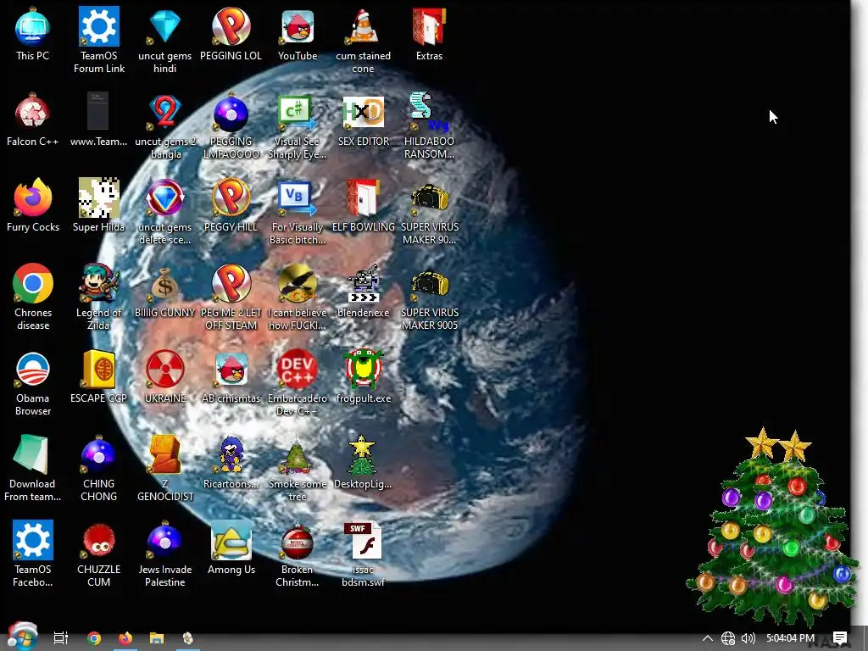
Task: Open the network status tray icon
Action: point(728,638)
